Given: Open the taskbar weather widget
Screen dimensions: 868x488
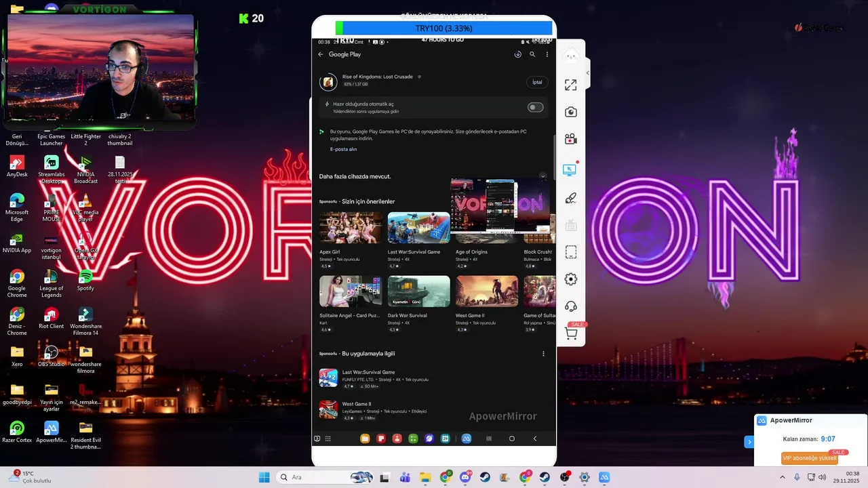Looking at the screenshot, I should click(x=31, y=477).
